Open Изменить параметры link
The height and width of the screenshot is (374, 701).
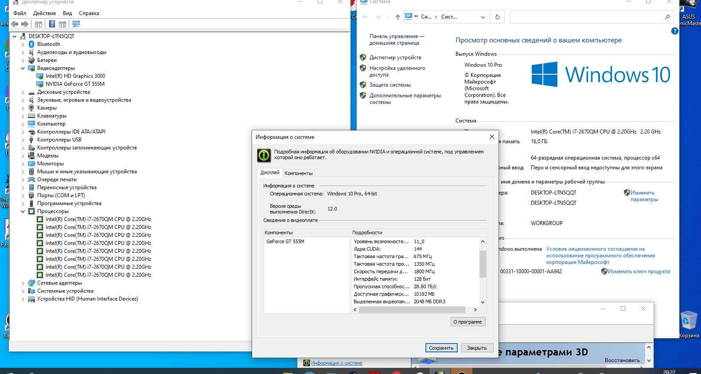[644, 196]
